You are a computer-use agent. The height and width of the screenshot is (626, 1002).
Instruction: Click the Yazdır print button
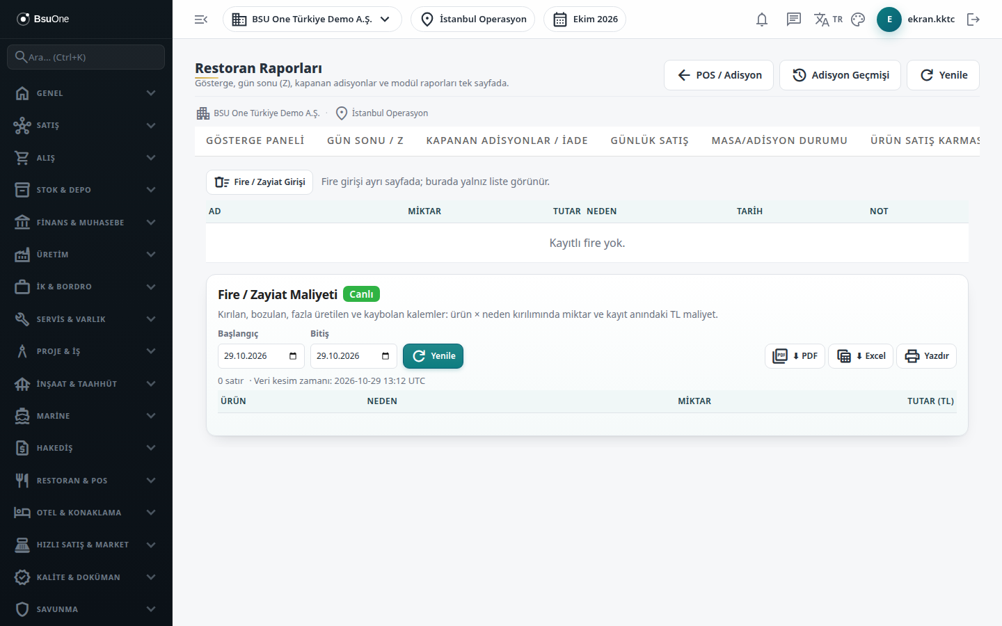[926, 356]
